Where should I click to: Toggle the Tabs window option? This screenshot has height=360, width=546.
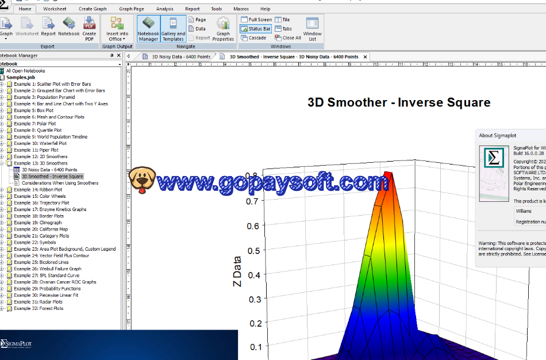[283, 29]
